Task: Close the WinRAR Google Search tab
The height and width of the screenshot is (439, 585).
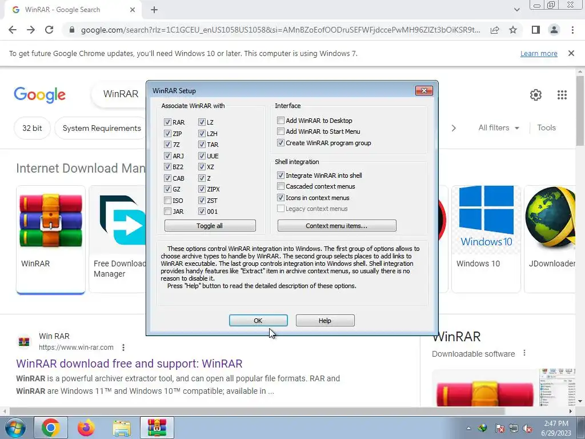Action: (x=133, y=10)
